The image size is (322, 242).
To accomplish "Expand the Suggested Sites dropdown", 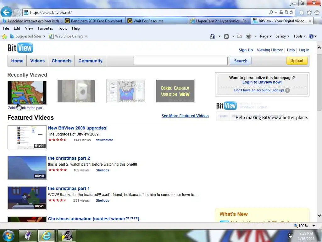I will [x=44, y=37].
